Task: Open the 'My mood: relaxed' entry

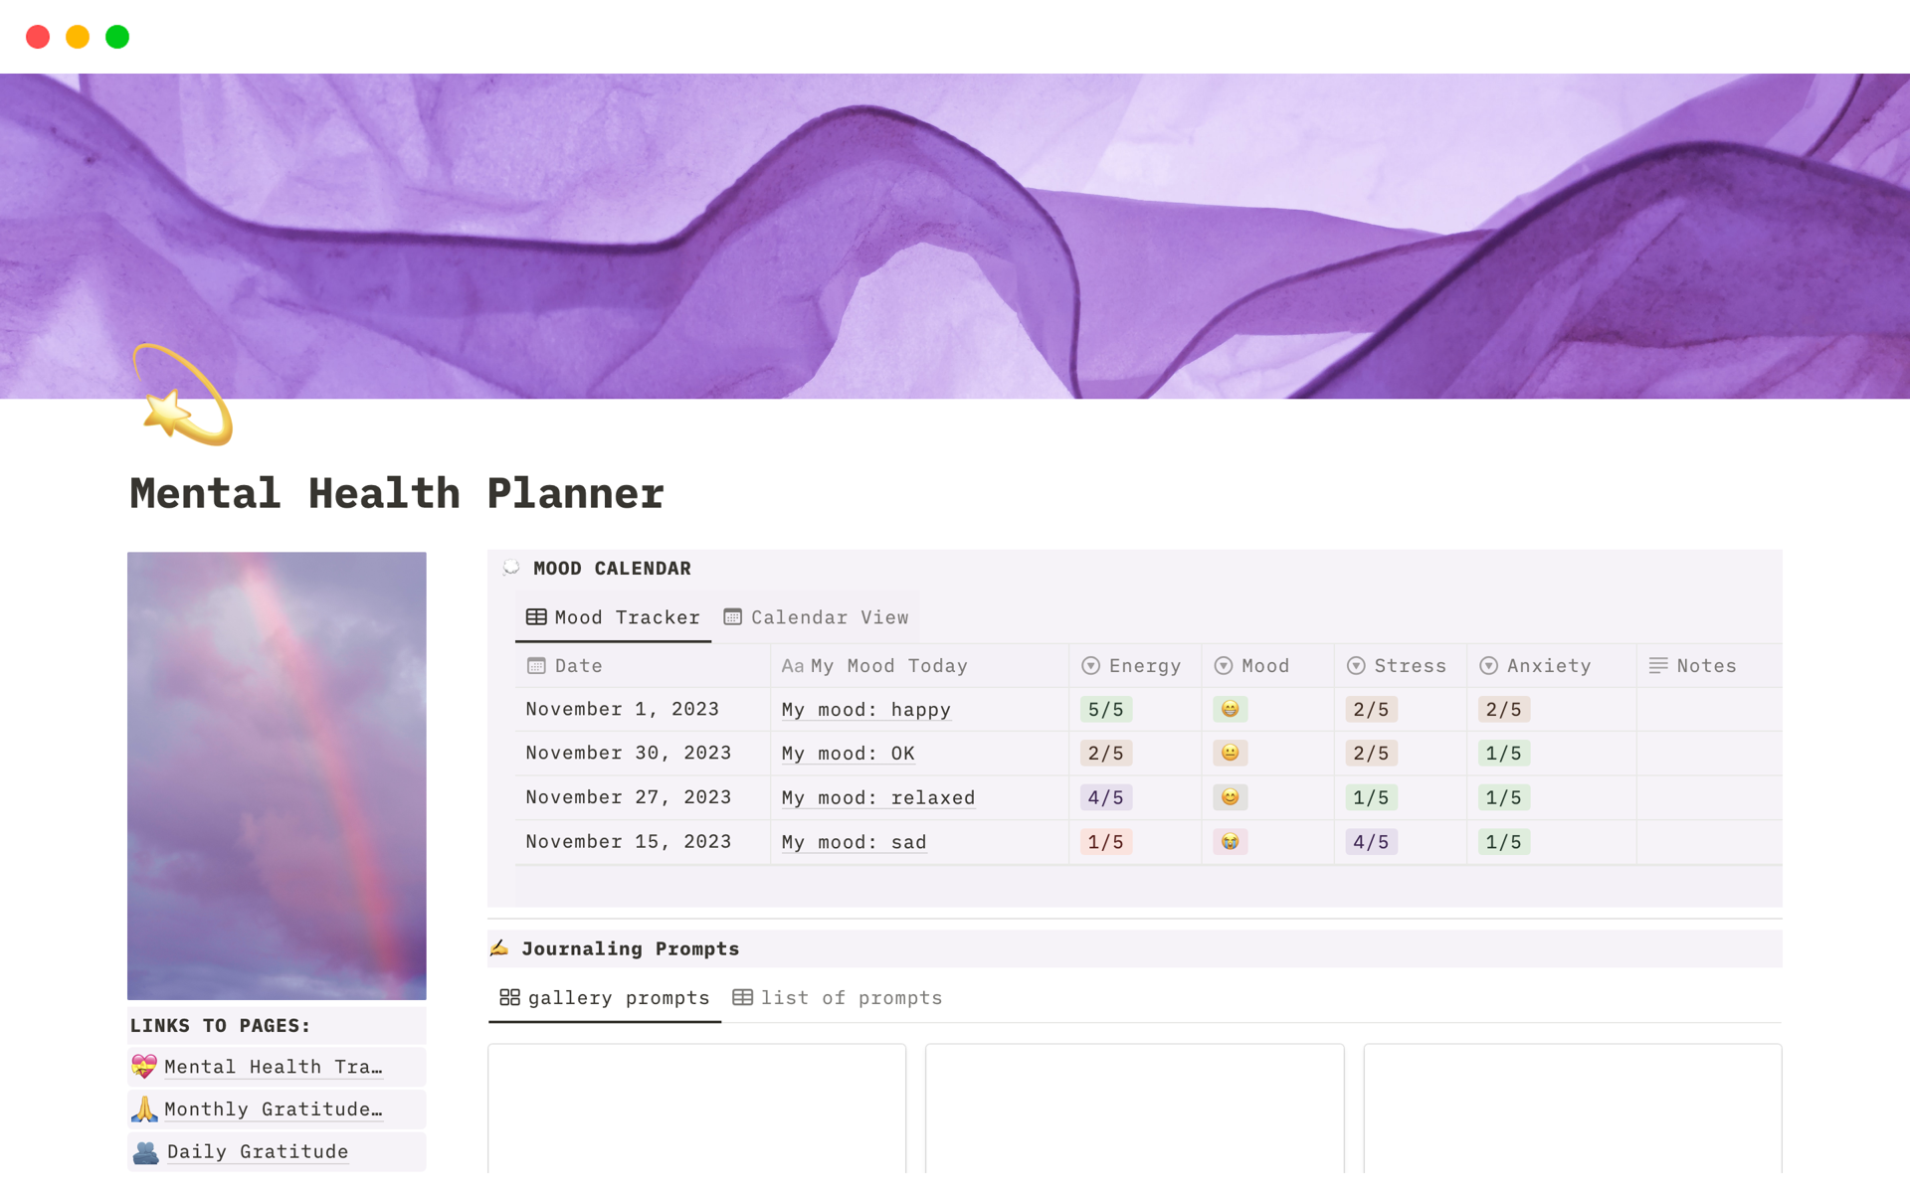Action: click(x=877, y=798)
